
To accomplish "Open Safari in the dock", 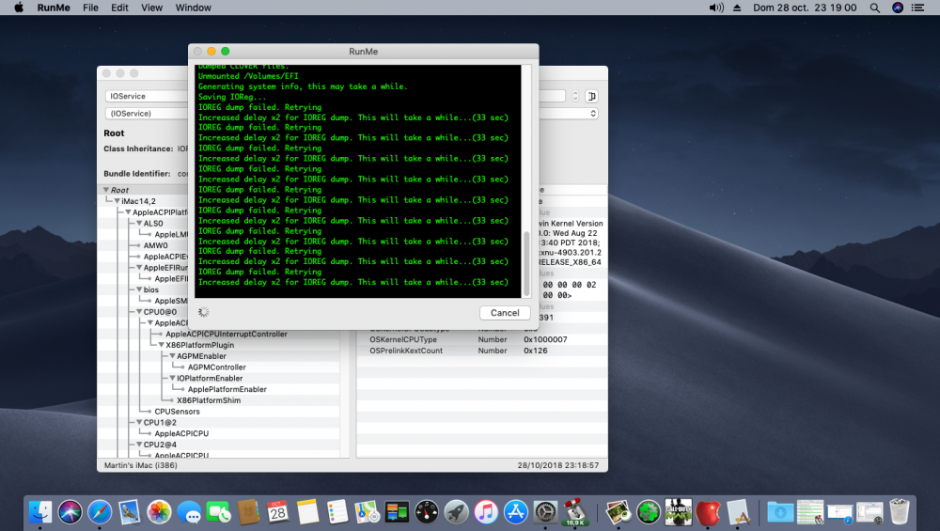I will point(100,512).
